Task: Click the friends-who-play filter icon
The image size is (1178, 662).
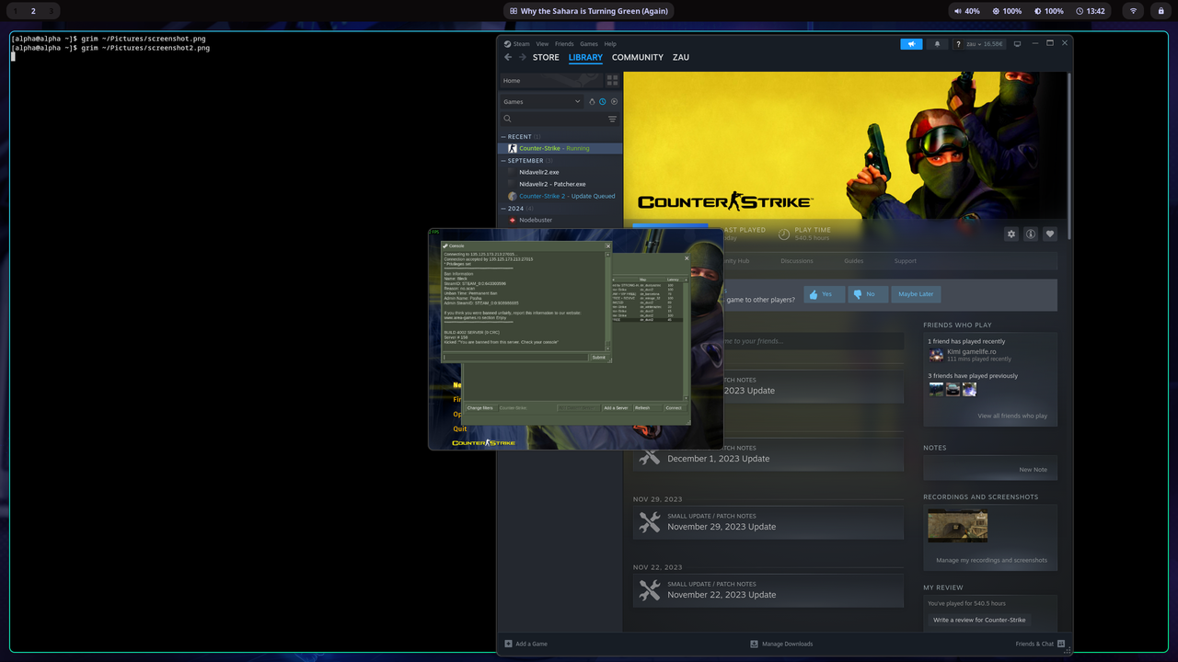Action: [x=592, y=101]
